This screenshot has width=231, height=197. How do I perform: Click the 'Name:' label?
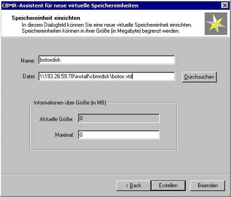(28, 61)
